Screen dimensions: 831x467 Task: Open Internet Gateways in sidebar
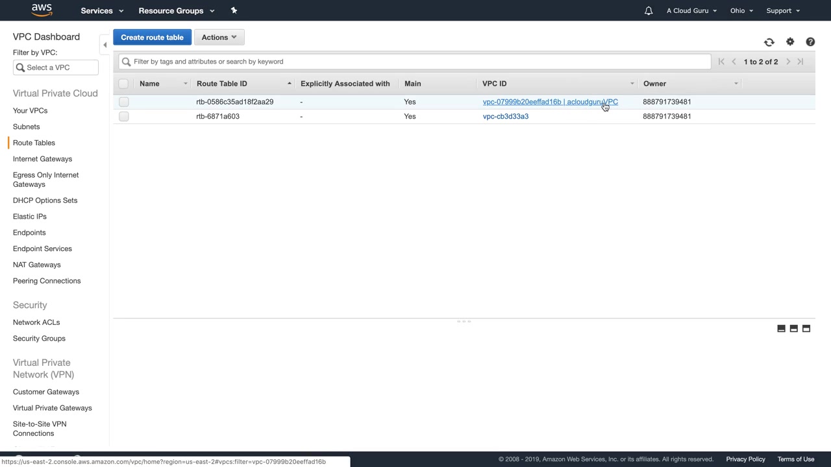42,159
